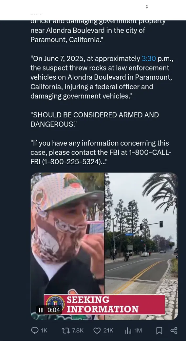View analytics via the bar chart icon
The width and height of the screenshot is (186, 341).
point(128,331)
